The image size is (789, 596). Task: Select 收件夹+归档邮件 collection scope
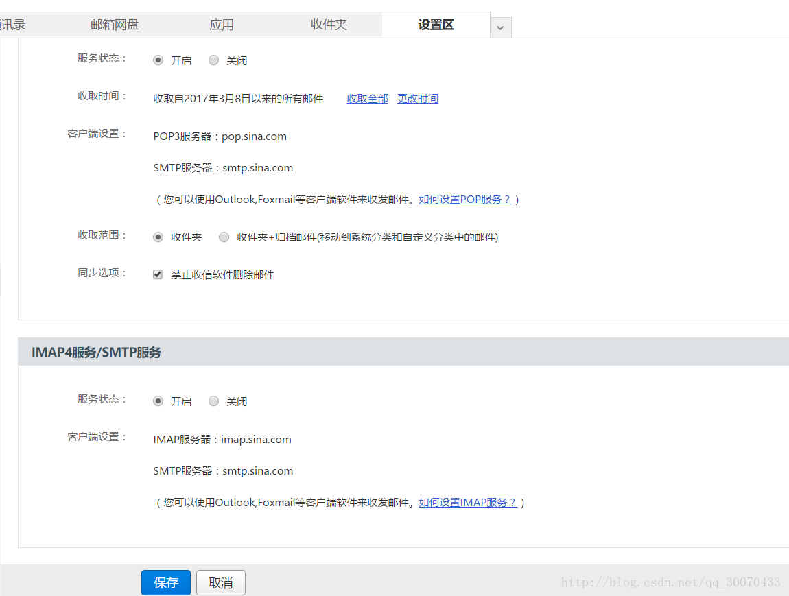click(224, 237)
